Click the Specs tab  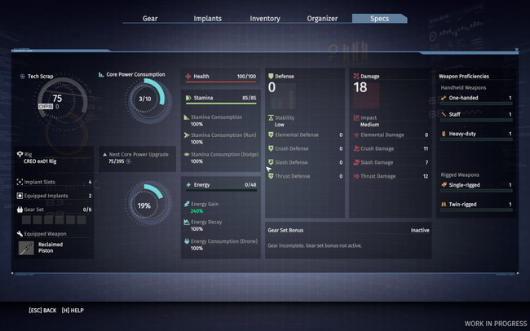(x=379, y=18)
